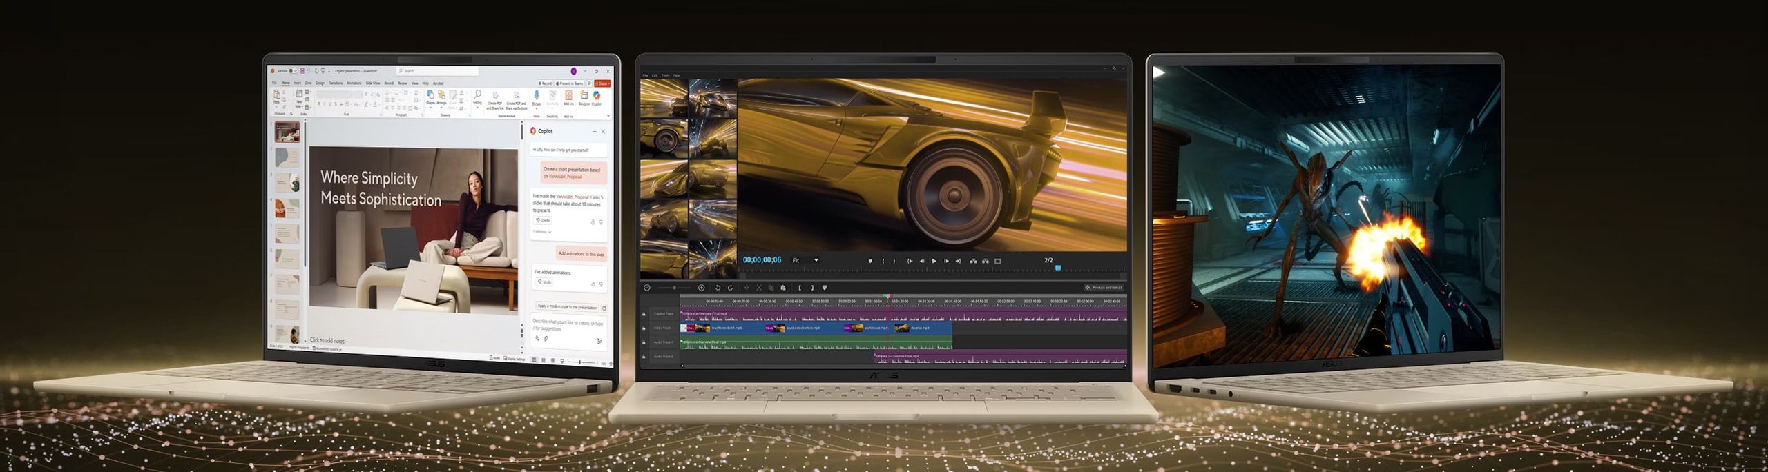
Task: Jump to the out-point in video preview
Action: click(x=959, y=261)
